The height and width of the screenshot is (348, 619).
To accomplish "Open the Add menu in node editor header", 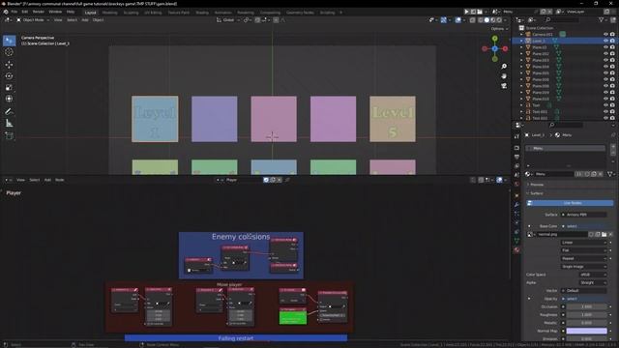I will pos(47,180).
